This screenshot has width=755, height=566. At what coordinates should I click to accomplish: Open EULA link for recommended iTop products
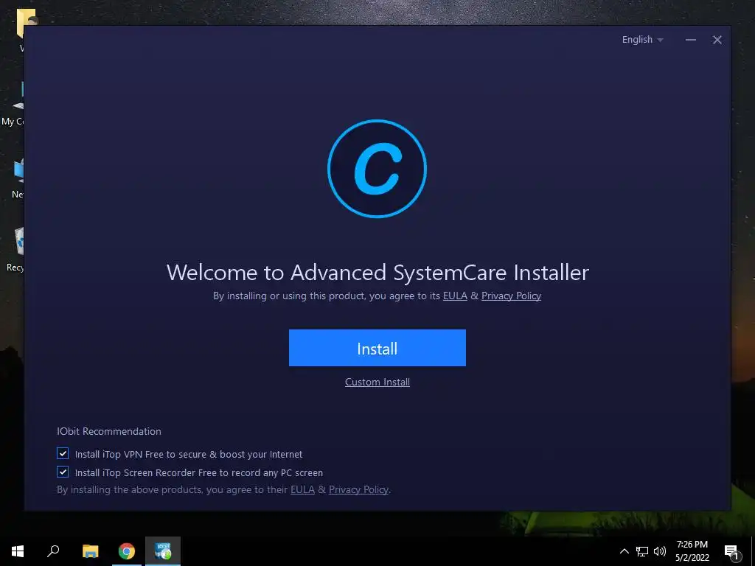point(302,489)
